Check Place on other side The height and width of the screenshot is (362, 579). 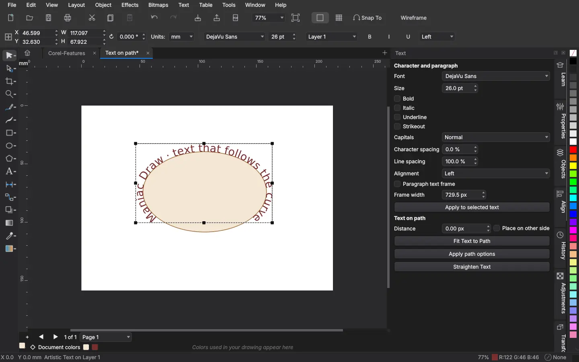click(497, 228)
